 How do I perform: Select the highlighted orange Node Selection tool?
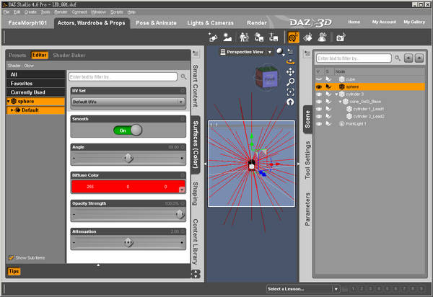pos(293,37)
